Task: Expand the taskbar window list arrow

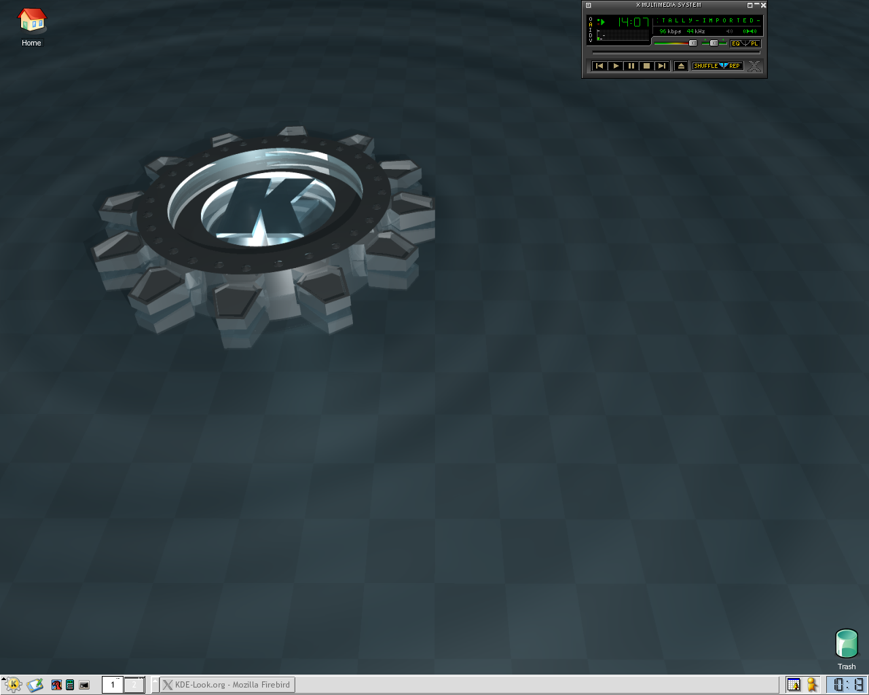Action: click(x=155, y=685)
